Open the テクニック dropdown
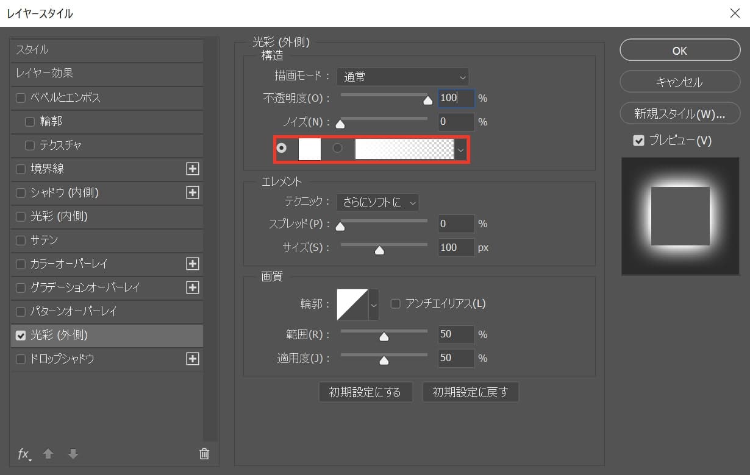Viewport: 750px width, 475px height. 377,202
